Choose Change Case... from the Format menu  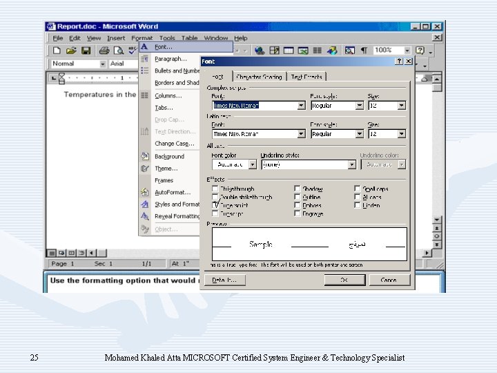pyautogui.click(x=175, y=144)
